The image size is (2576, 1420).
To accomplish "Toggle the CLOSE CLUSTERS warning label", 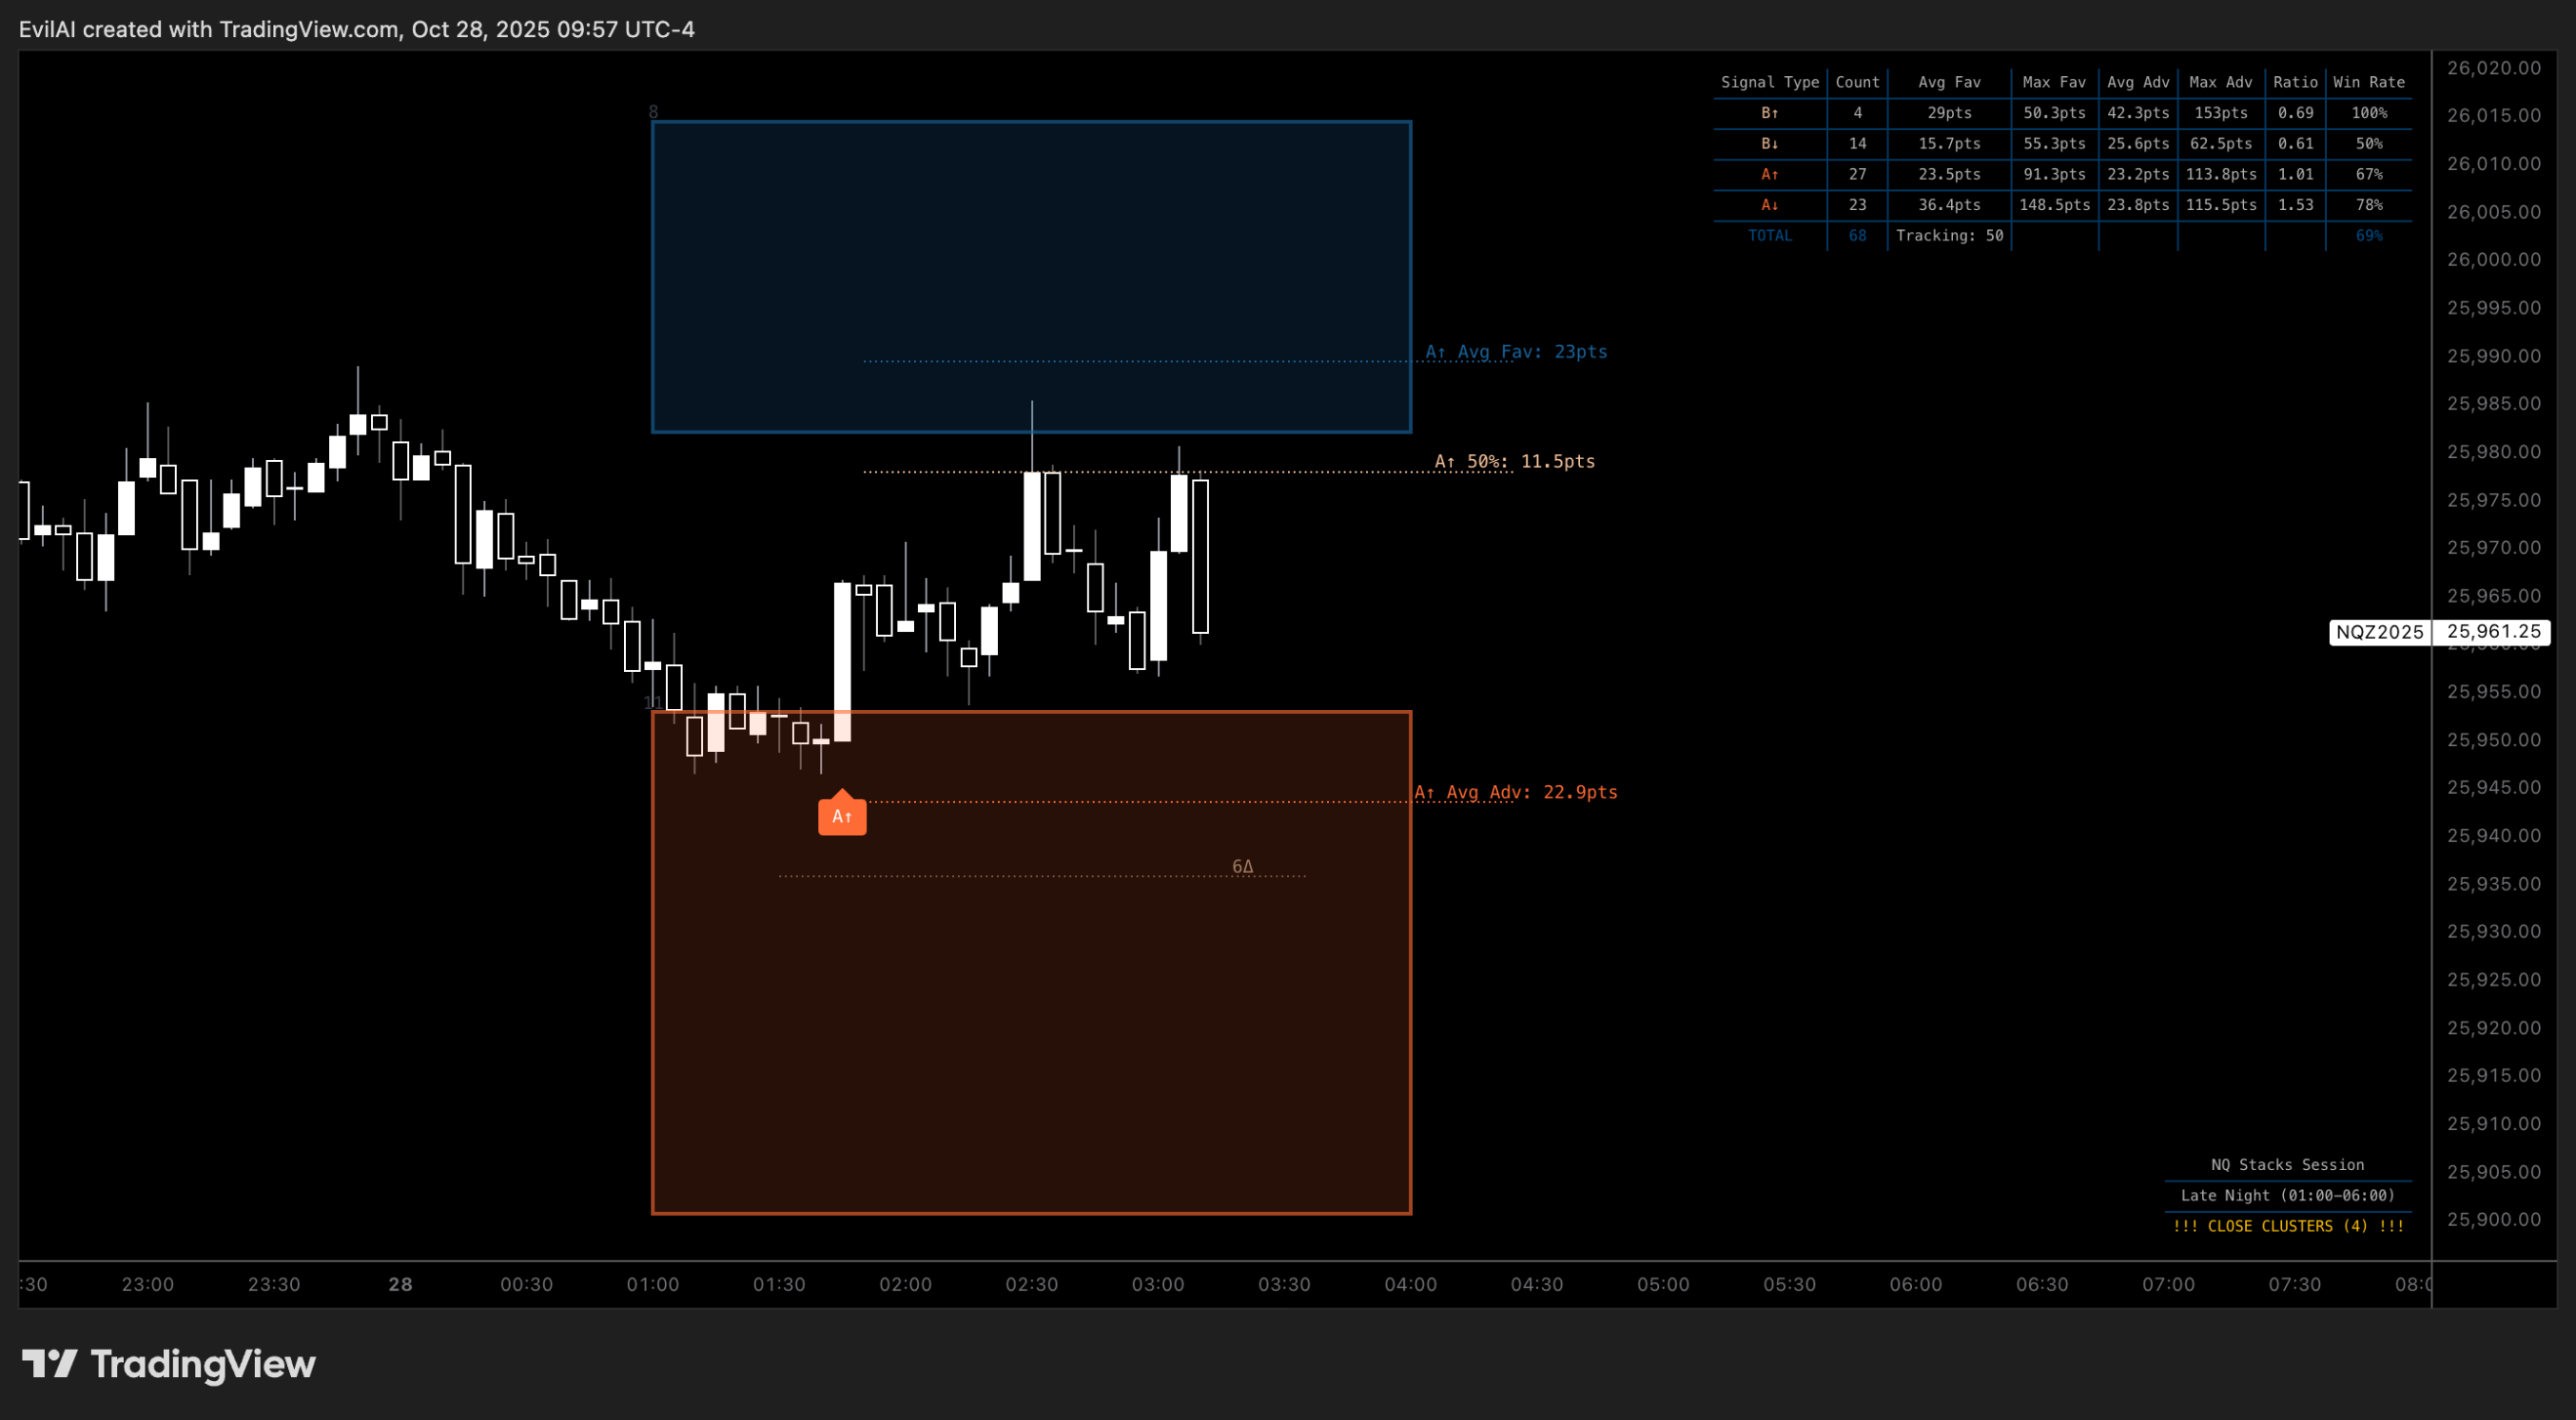I will tap(2288, 1226).
